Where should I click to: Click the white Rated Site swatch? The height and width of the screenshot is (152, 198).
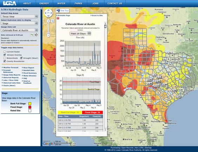30,111
